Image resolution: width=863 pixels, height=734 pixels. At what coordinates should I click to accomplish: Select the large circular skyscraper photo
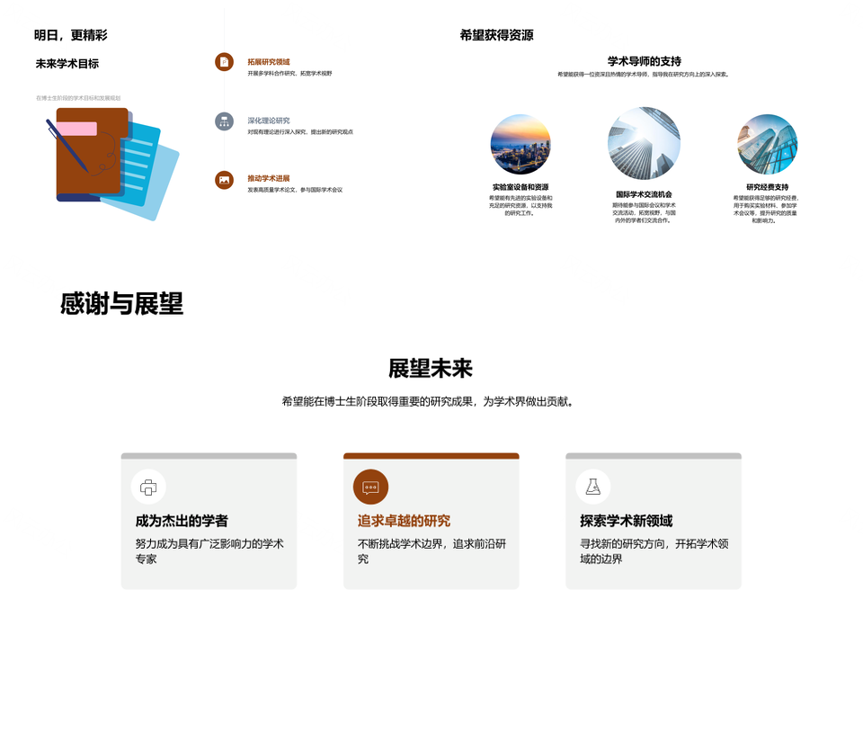(644, 144)
